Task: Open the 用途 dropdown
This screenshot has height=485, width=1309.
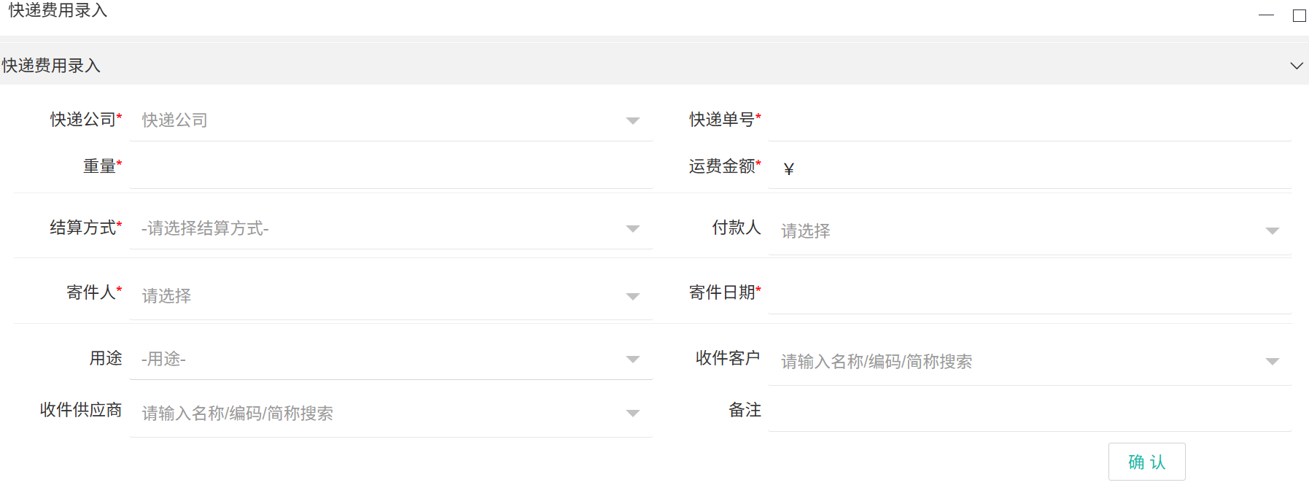Action: pyautogui.click(x=390, y=359)
